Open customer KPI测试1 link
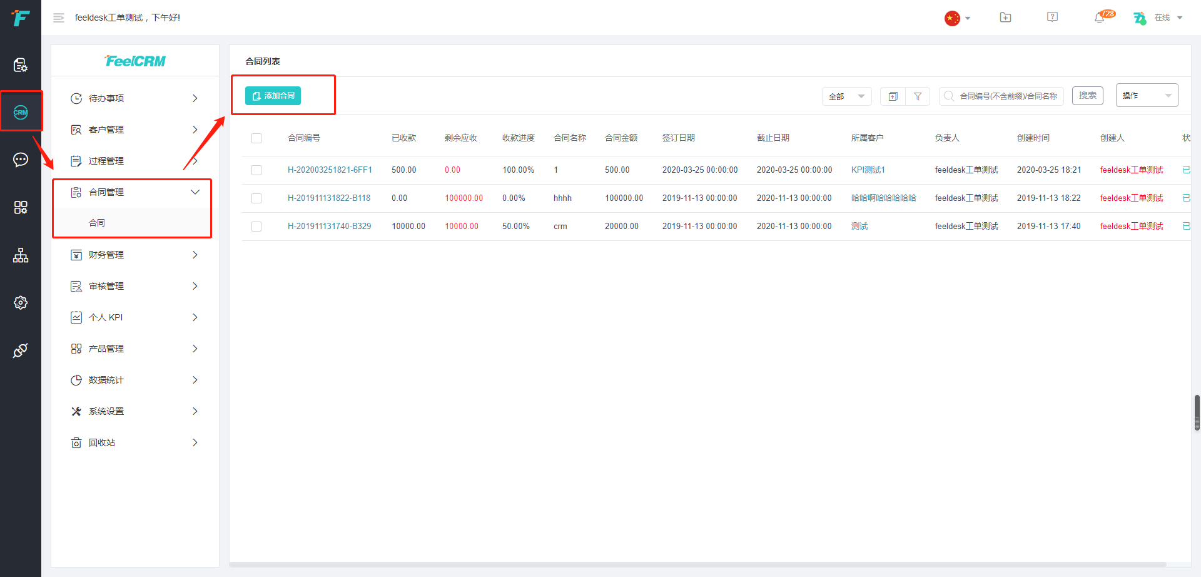This screenshot has width=1201, height=577. [x=868, y=170]
